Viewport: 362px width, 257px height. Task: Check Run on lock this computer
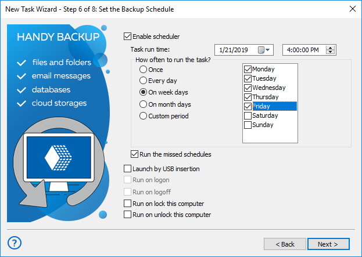128,204
